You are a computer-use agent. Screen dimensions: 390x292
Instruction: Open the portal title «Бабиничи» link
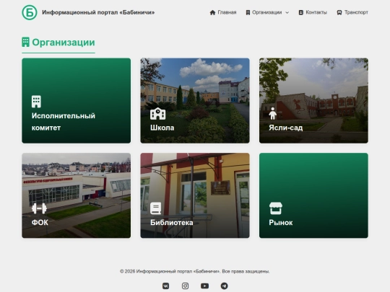(x=98, y=12)
